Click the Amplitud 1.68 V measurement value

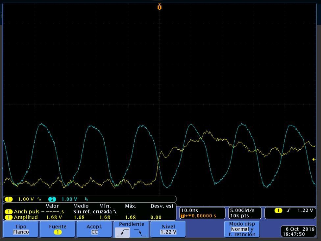tap(55, 217)
